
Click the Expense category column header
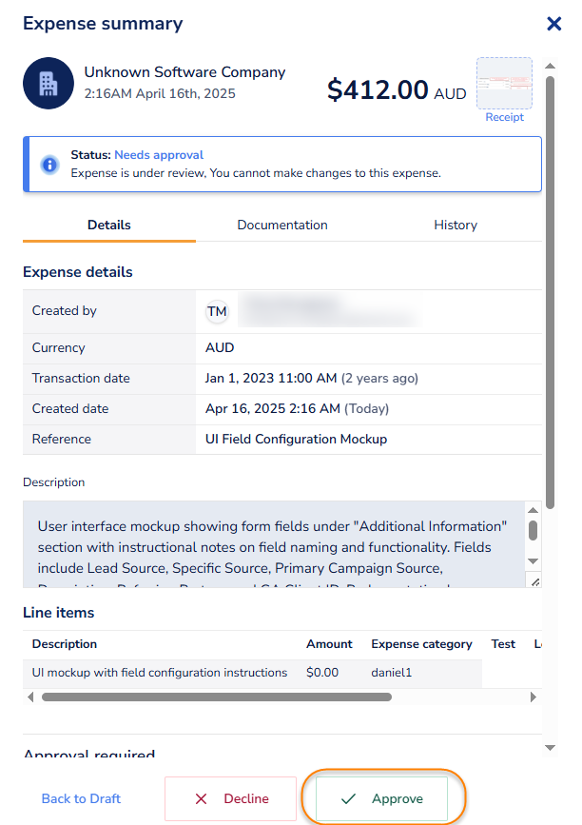tap(421, 644)
